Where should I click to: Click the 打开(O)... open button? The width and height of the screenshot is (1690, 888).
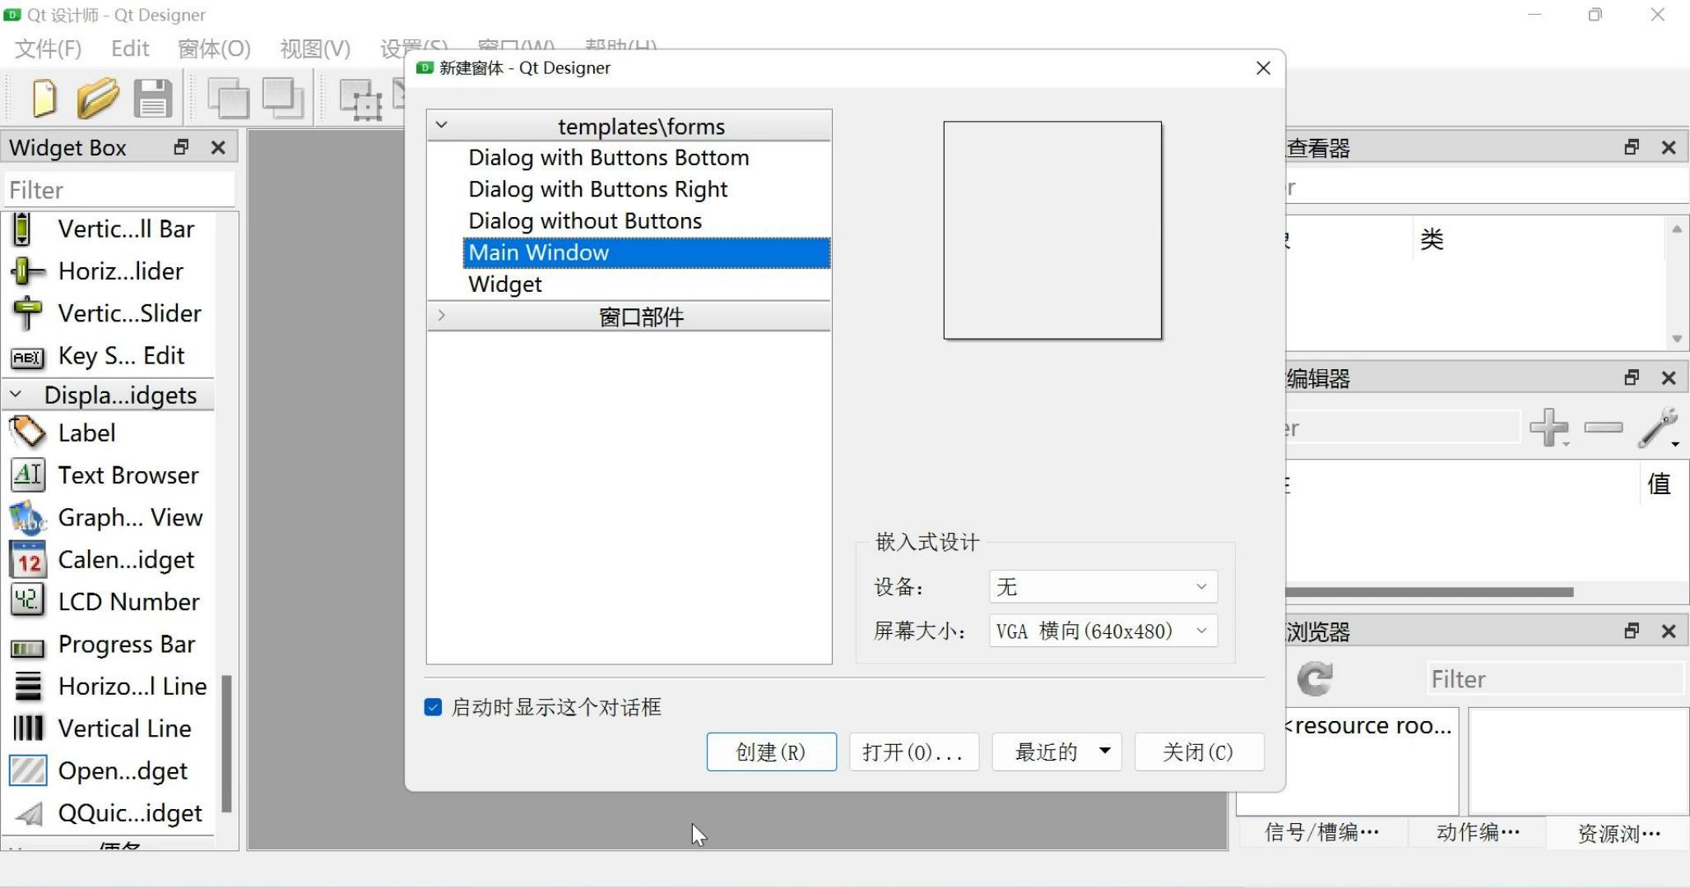click(x=913, y=752)
